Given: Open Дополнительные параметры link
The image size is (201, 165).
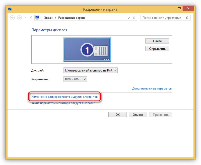Looking at the screenshot, I should pyautogui.click(x=152, y=88).
